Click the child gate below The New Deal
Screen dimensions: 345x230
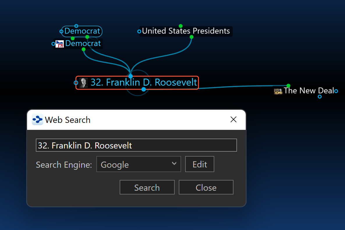[320, 97]
